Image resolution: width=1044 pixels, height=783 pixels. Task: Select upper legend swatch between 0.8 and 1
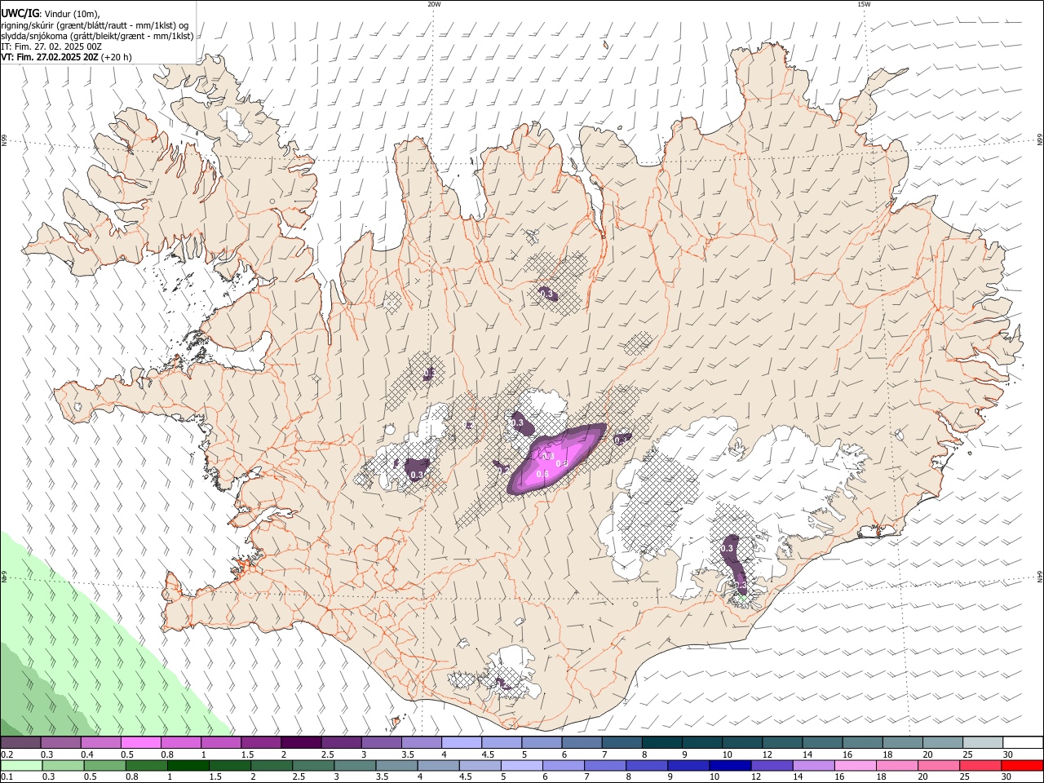(x=181, y=743)
